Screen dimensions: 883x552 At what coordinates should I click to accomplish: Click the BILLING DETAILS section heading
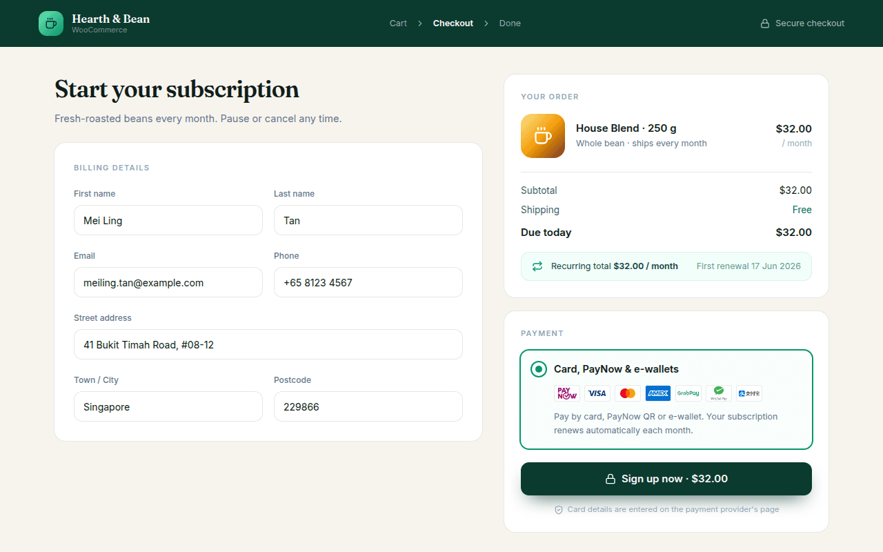pos(112,168)
